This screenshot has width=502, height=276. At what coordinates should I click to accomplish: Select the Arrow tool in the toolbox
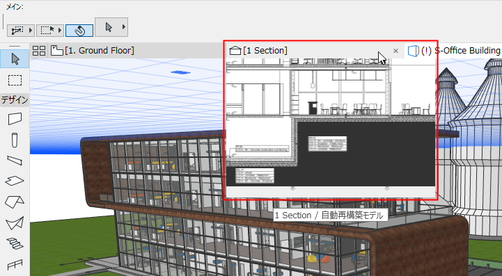coord(15,59)
